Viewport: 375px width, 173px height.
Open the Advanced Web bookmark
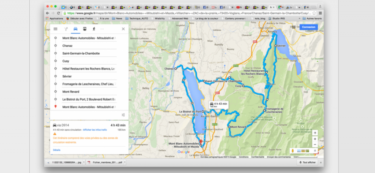pyautogui.click(x=178, y=18)
